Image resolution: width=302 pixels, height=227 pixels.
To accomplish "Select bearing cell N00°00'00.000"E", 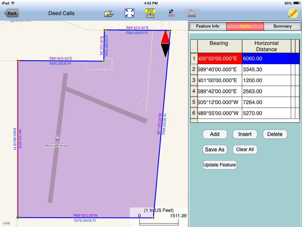I will [x=220, y=58].
